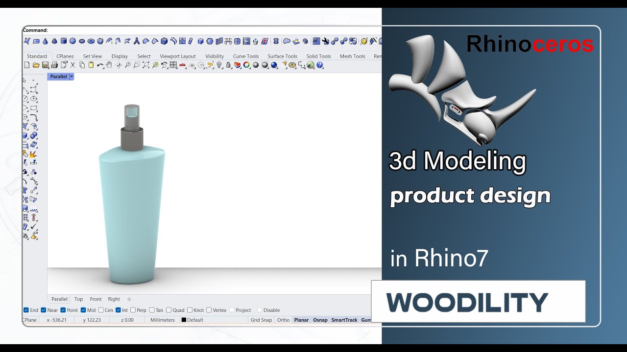Switch to the Viewport Layout toolbar tab
This screenshot has height=352, width=627.
178,56
